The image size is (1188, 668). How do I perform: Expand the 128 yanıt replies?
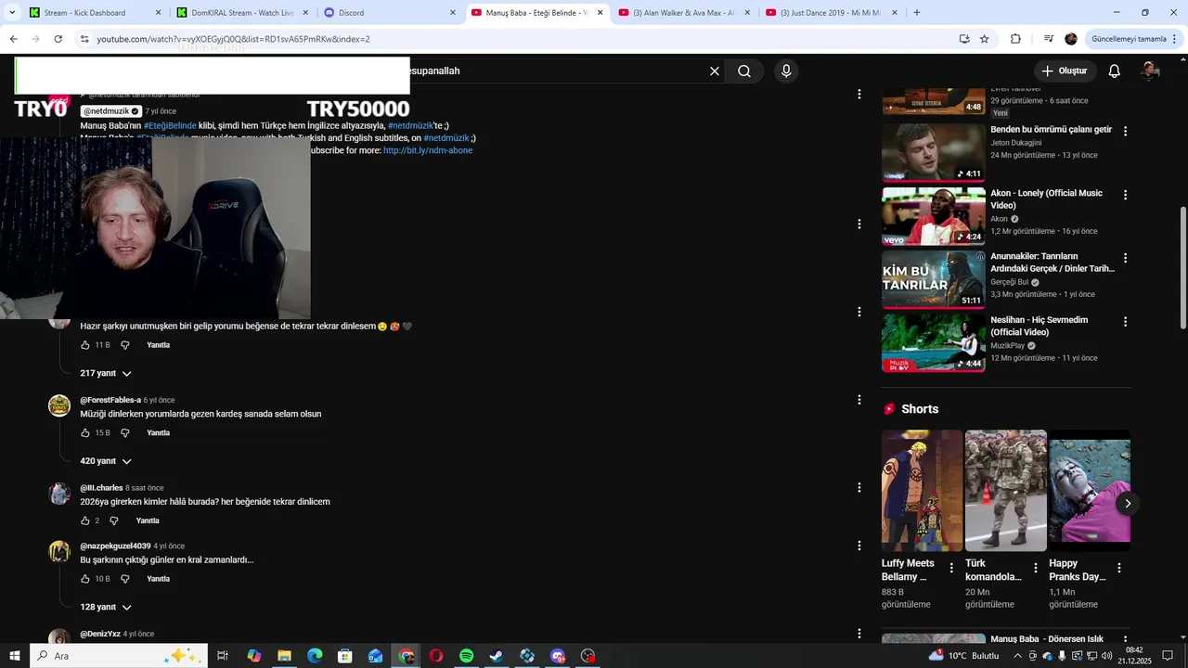pos(106,607)
